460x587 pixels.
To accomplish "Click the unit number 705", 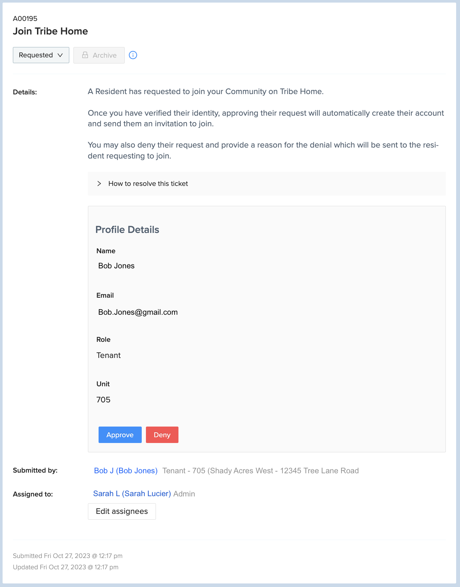I will coord(103,400).
